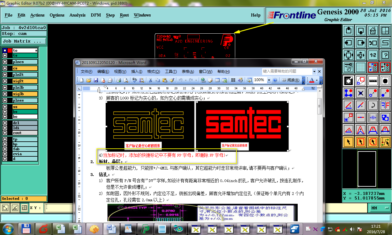Click the mirrored F flip icon
Viewport: 392px width, 235px height.
click(385, 105)
